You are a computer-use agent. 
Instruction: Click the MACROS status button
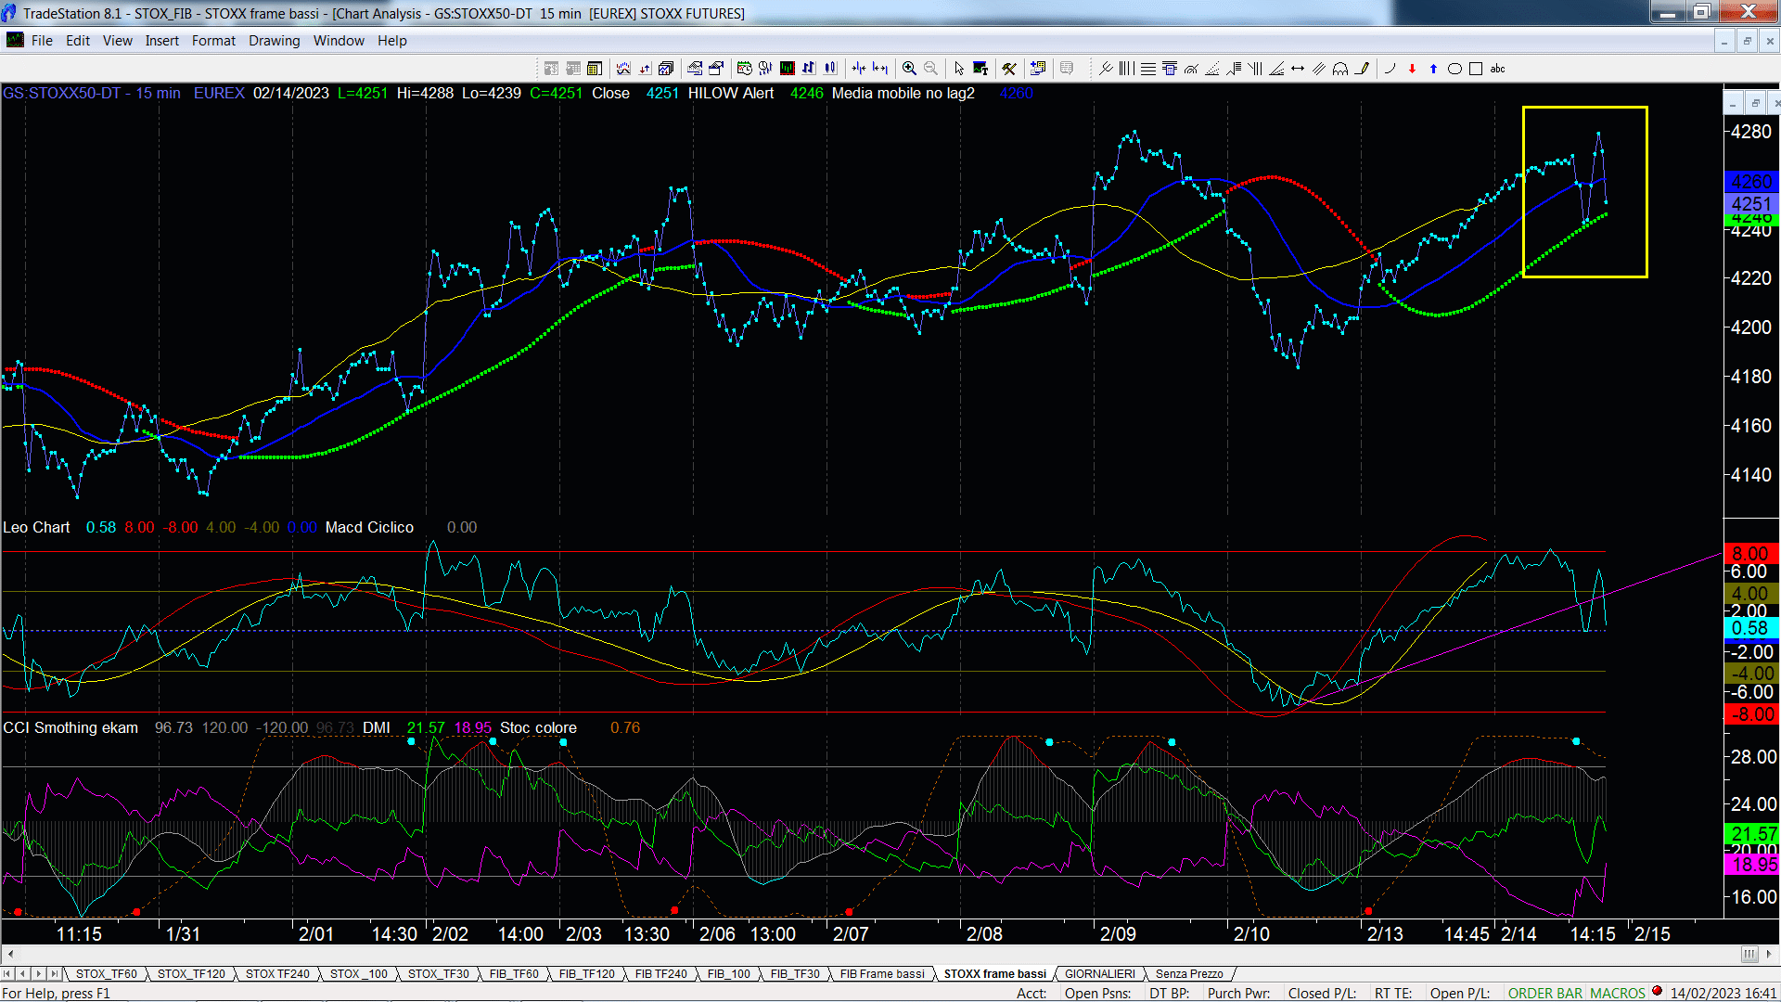point(1618,994)
